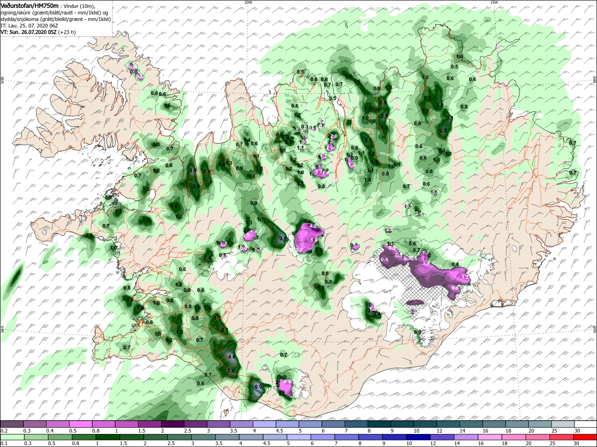Click the pink snow legend swatch between 0.5 and 0.8
Image resolution: width=597 pixels, height=447 pixels.
[81, 424]
